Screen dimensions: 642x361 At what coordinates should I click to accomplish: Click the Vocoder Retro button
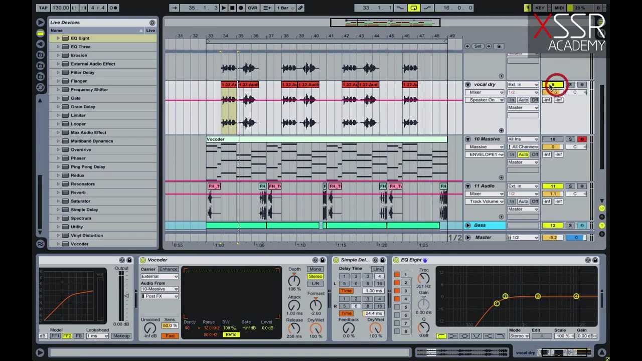[231, 334]
